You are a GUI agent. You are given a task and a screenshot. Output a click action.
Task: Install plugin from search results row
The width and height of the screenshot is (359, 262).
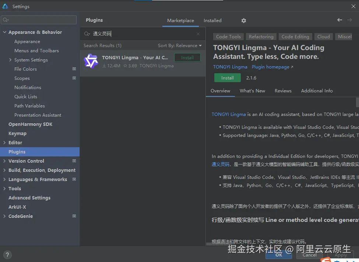187,58
